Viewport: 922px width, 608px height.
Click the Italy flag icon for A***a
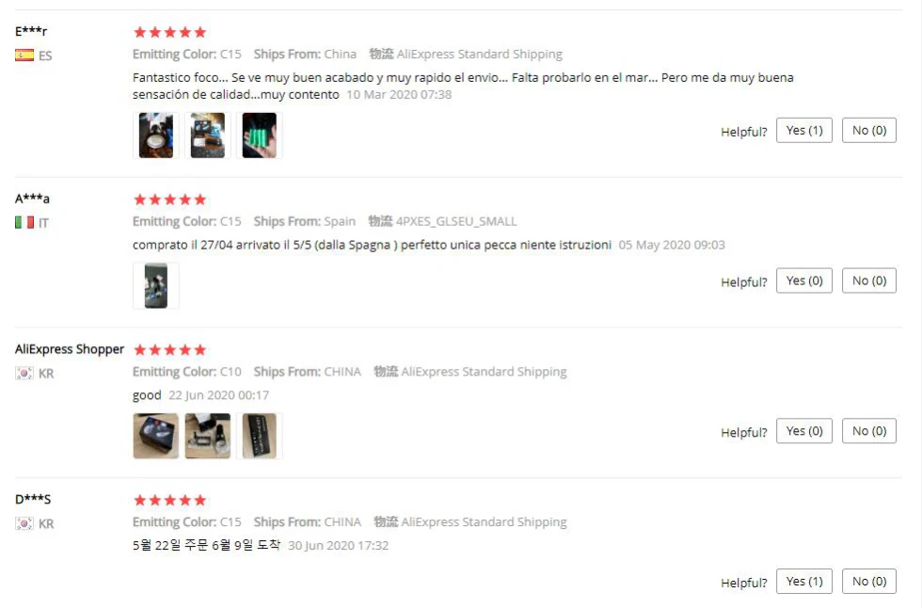tap(24, 222)
